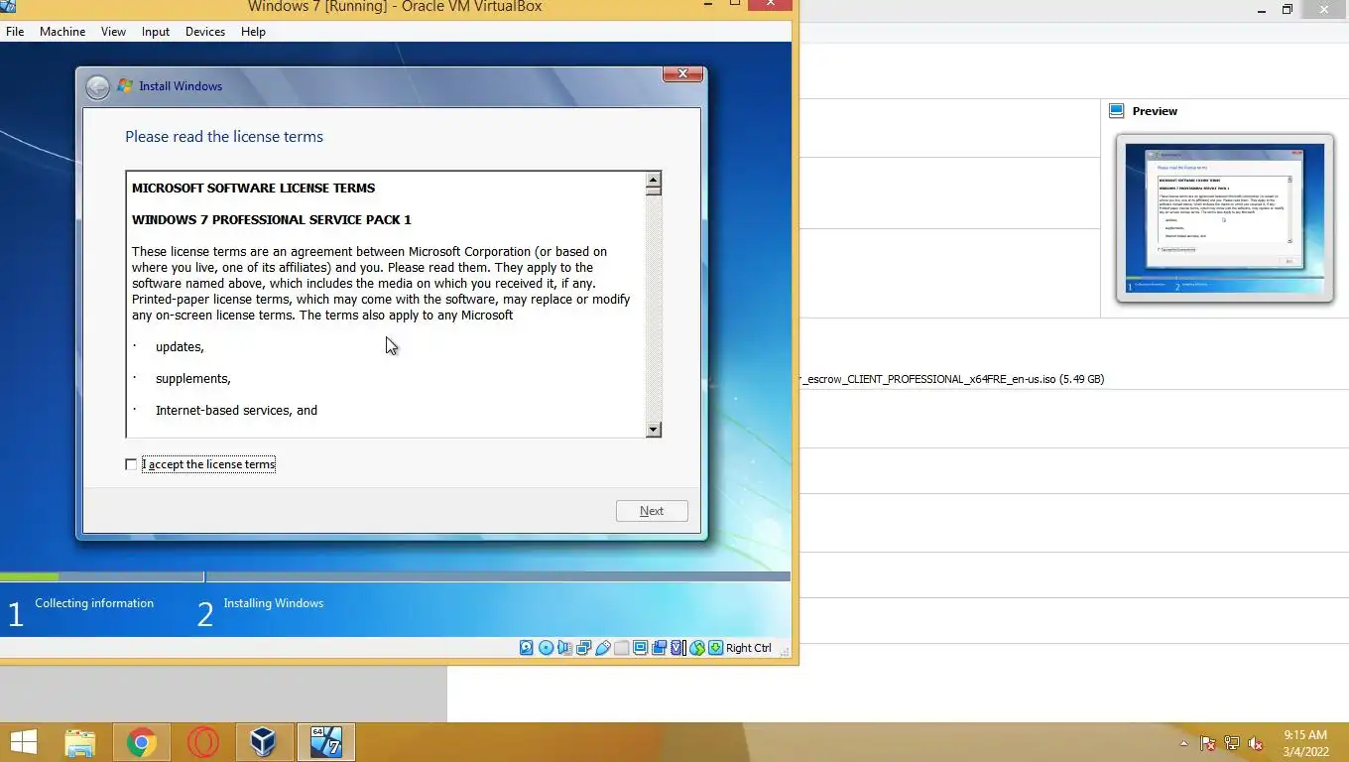Click the license scrollbar up arrow
Screen dimensions: 1349x762
tap(654, 182)
